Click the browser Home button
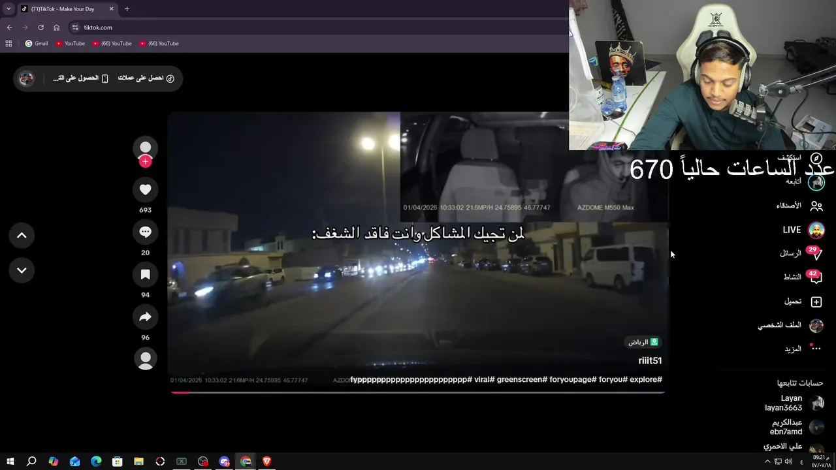 point(56,27)
